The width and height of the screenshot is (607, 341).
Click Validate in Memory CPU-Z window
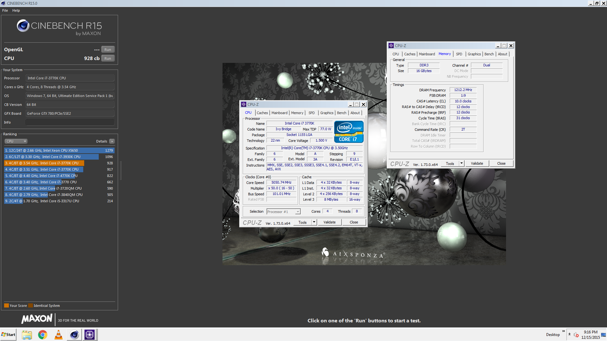point(477,164)
